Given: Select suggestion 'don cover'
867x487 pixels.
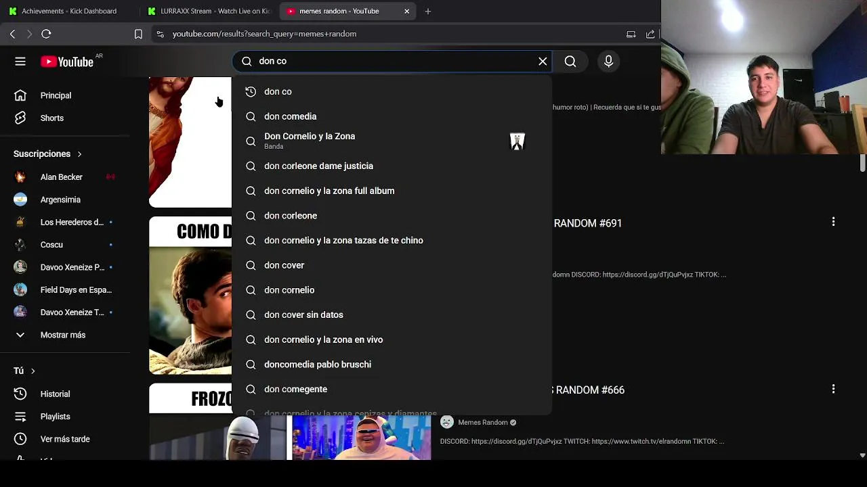Looking at the screenshot, I should coord(392,265).
